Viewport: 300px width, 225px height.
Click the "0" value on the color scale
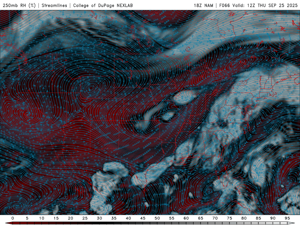click(x=13, y=218)
